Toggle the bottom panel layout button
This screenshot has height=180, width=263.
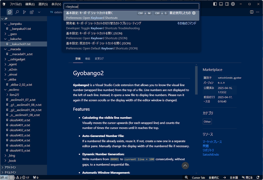coord(221,4)
